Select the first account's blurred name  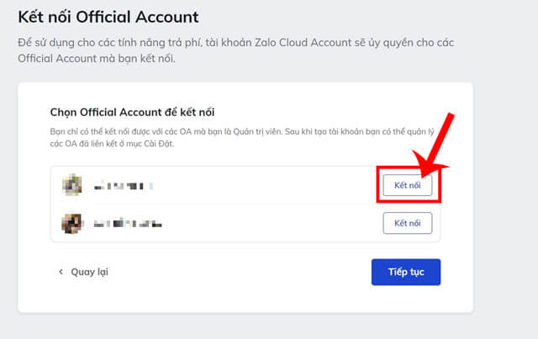pos(123,185)
